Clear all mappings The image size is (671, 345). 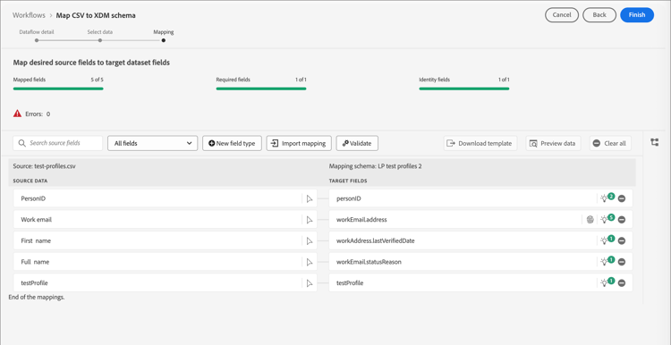pos(610,144)
